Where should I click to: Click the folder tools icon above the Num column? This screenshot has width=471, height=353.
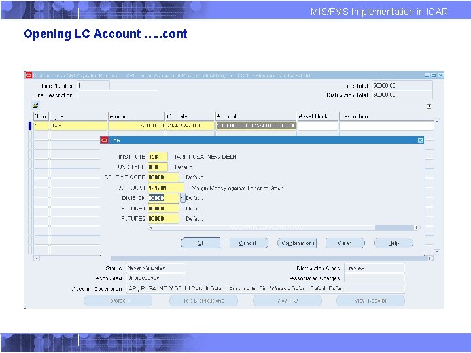click(x=35, y=105)
